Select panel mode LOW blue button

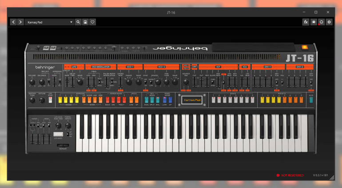coord(165,100)
